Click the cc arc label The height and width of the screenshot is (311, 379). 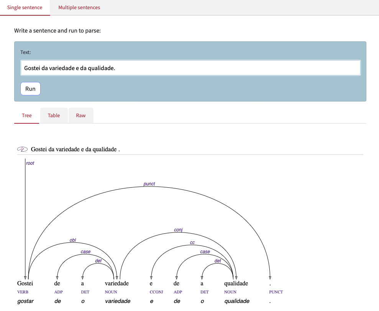click(x=192, y=242)
